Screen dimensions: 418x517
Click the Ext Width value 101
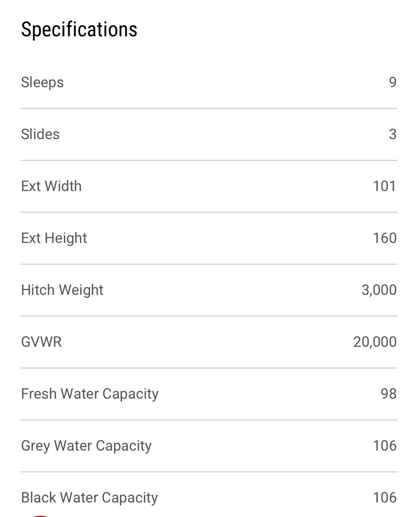click(384, 186)
